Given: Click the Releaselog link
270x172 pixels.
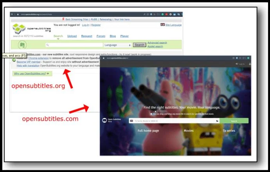Looking at the screenshot, I should click(x=106, y=19).
